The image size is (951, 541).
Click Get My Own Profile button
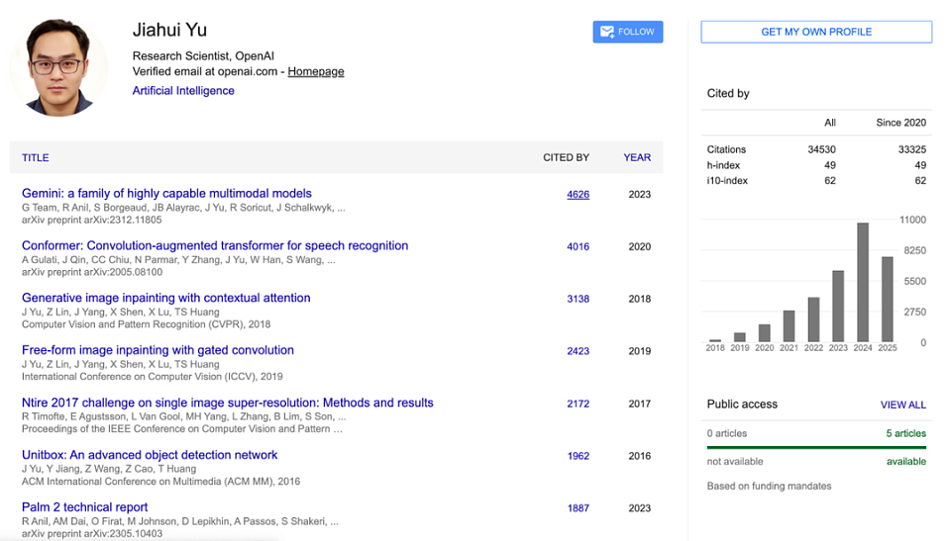pos(816,32)
